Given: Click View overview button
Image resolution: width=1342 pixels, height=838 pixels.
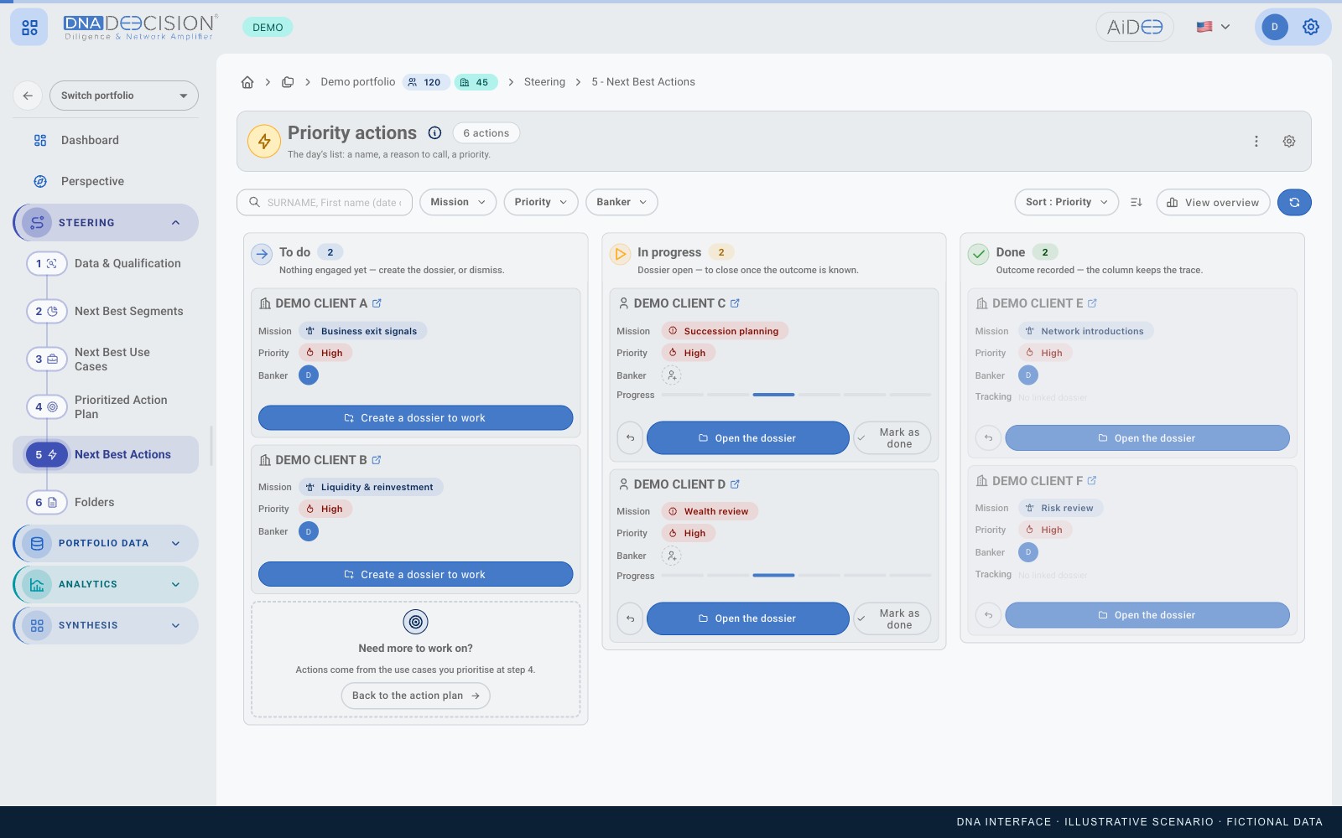Looking at the screenshot, I should click(x=1213, y=202).
